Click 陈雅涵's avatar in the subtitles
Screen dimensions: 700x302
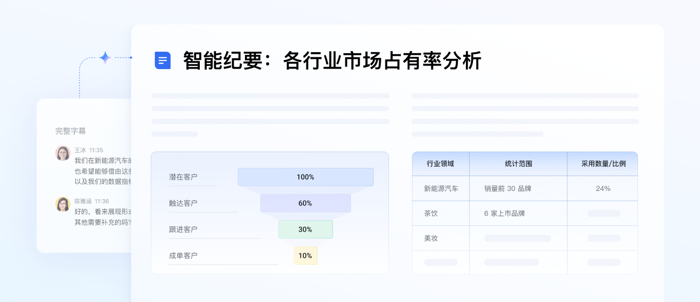(x=63, y=204)
